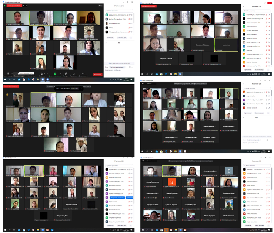Select Безопасность in the top-left Zoom toolbar
Image resolution: width=274 pixels, height=233 pixels.
pos(31,76)
